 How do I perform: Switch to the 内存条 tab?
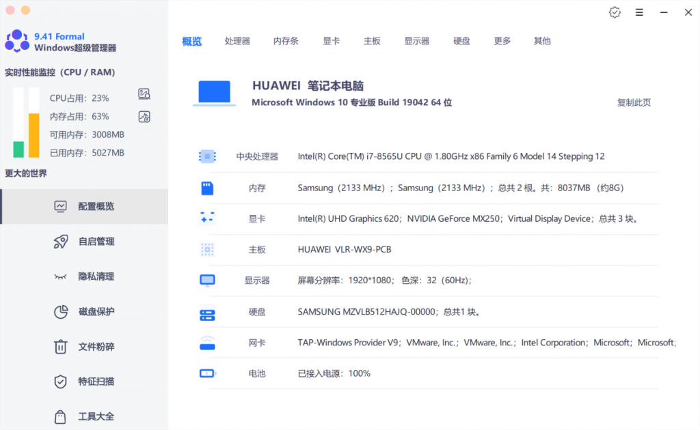(x=286, y=41)
